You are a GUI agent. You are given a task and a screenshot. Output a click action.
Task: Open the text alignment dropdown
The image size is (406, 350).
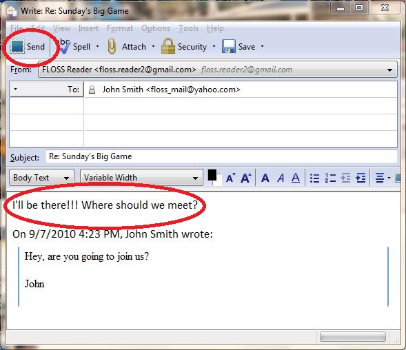(x=383, y=178)
